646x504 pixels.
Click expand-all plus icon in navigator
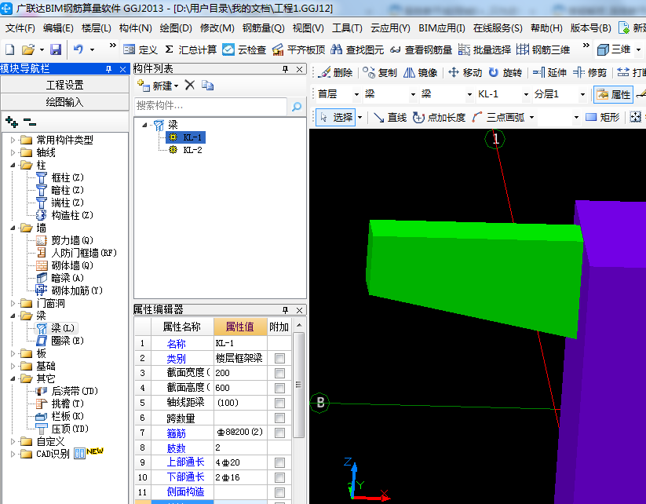point(12,122)
